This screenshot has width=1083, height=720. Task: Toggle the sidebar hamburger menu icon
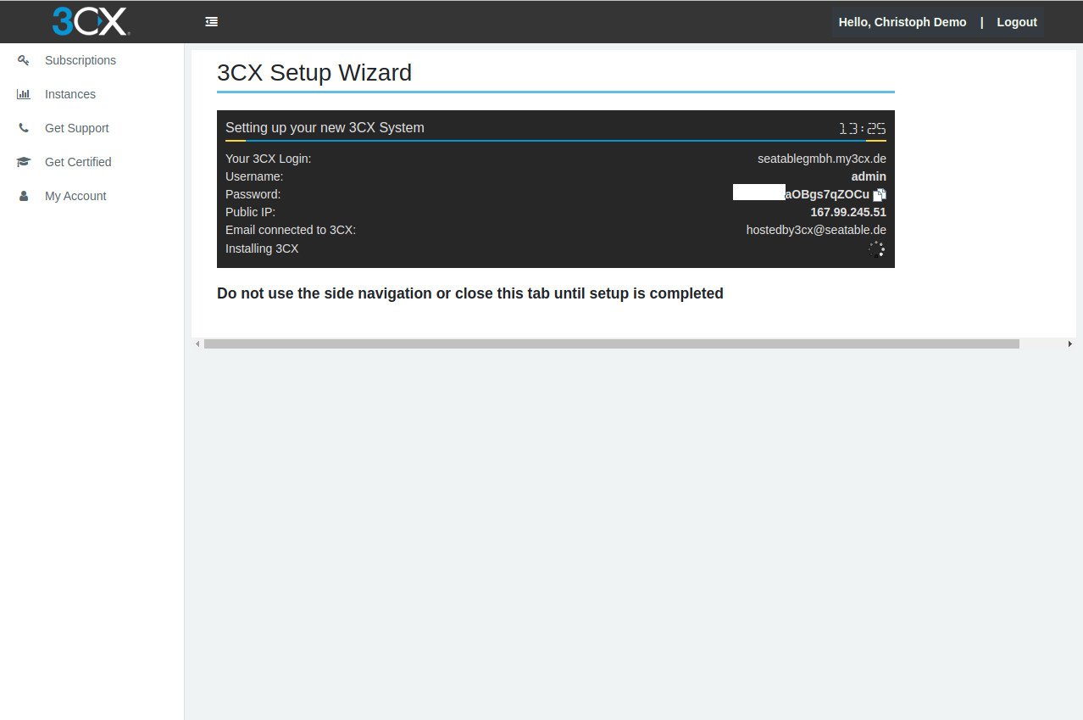[212, 22]
